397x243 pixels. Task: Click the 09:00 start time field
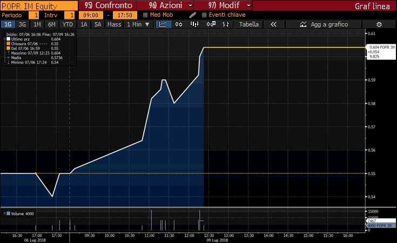tap(93, 15)
